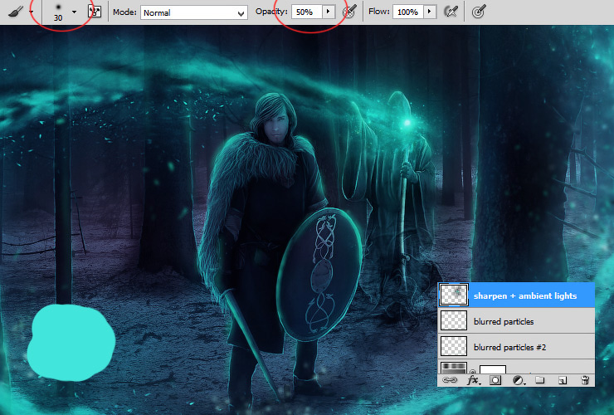Click the Brush tool preset icon

tap(15, 12)
